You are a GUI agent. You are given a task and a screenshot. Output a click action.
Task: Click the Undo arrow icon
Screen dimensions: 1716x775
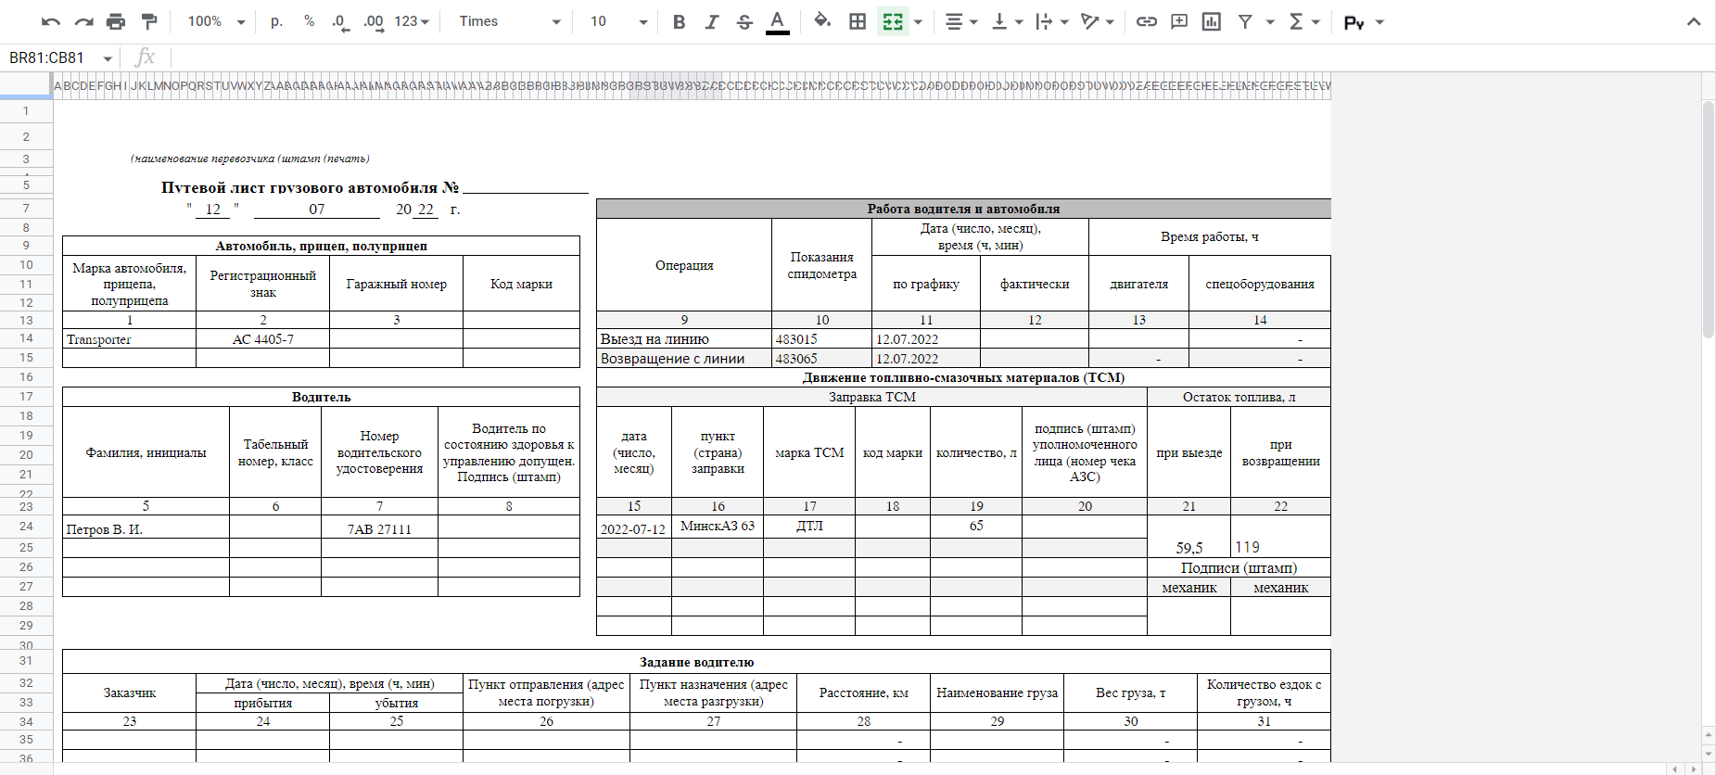tap(51, 21)
